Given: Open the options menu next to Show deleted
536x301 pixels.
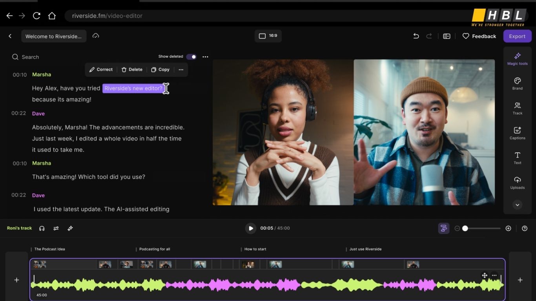Looking at the screenshot, I should point(205,56).
